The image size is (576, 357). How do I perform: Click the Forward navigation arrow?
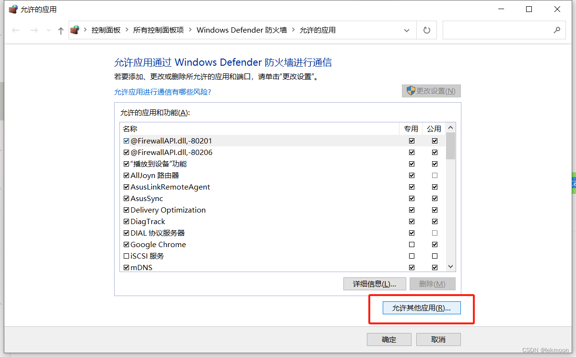(34, 30)
